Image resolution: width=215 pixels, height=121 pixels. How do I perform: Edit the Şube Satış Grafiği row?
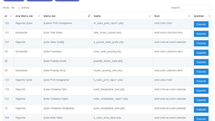pyautogui.click(x=201, y=43)
